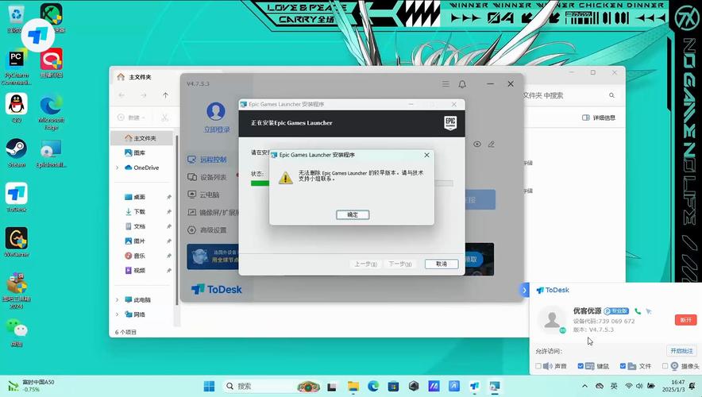Click the green phone call icon
This screenshot has height=397, width=702.
click(x=638, y=311)
